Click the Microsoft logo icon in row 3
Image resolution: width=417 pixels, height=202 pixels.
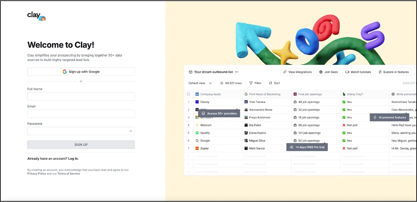(x=197, y=117)
